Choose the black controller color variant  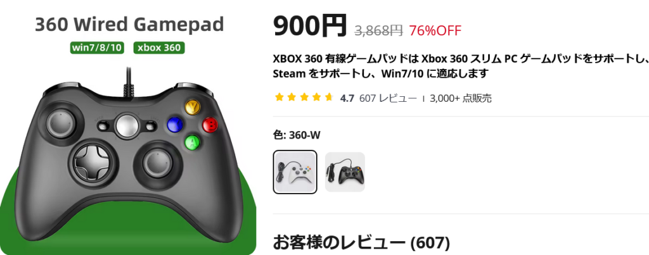point(345,172)
